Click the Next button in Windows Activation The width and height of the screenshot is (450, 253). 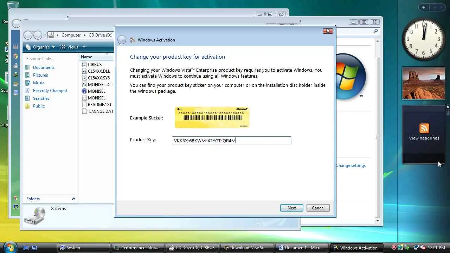point(291,208)
